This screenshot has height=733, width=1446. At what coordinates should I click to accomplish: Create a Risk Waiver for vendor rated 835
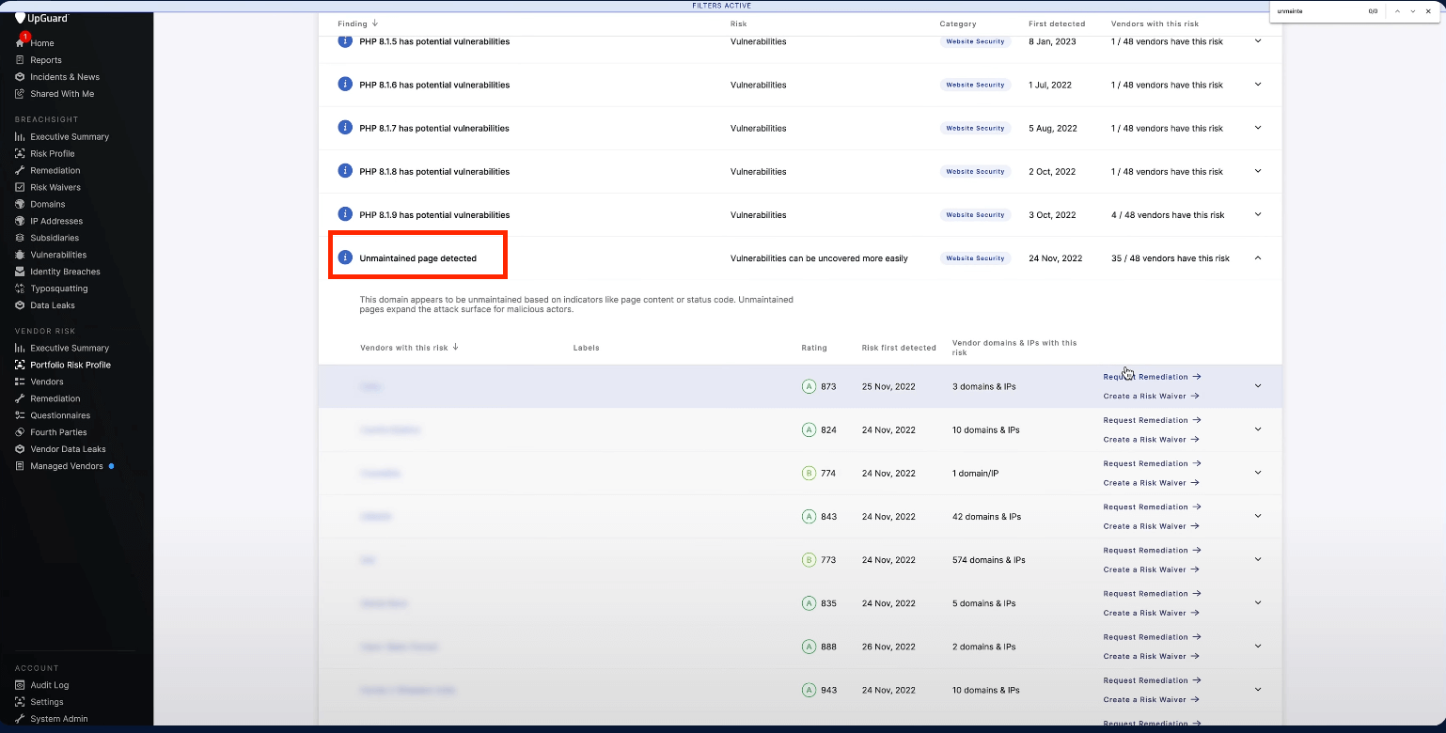[1151, 614]
